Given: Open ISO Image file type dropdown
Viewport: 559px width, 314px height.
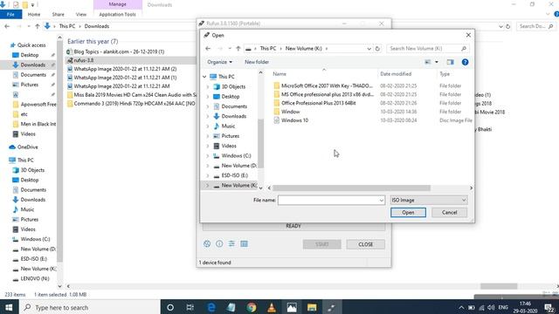Looking at the screenshot, I should pyautogui.click(x=429, y=200).
